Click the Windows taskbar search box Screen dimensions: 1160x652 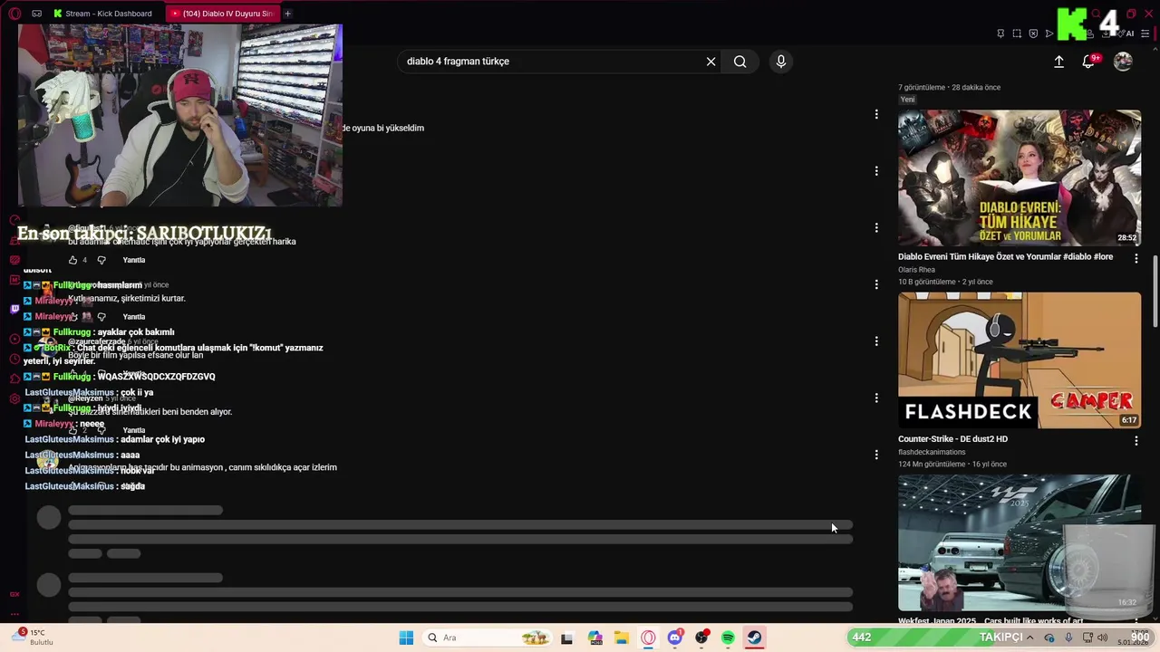tap(488, 638)
